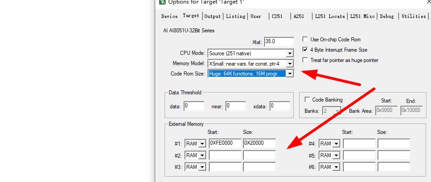The image size is (431, 182).
Task: Click memory #5 Size field
Action: click(394, 155)
